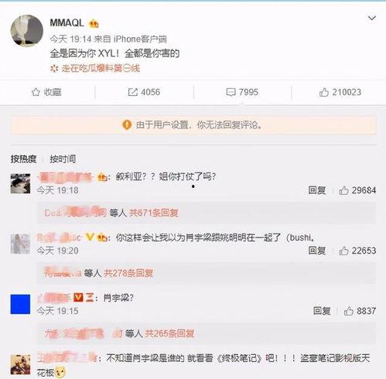Expand the 共265条回复 reply thread
The width and height of the screenshot is (386, 379).
[169, 333]
